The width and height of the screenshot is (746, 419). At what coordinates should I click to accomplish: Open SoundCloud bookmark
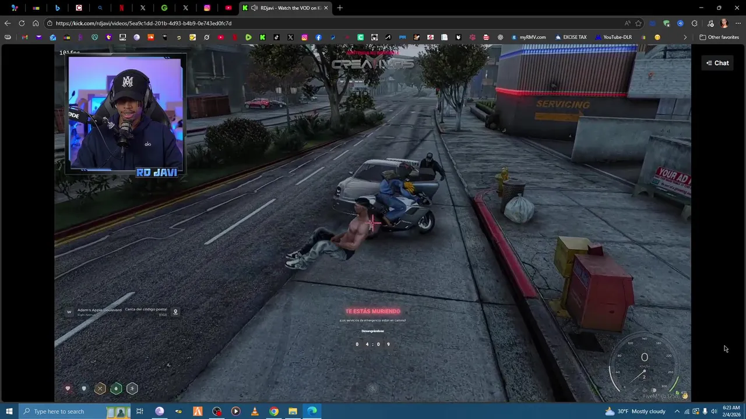[x=150, y=37]
